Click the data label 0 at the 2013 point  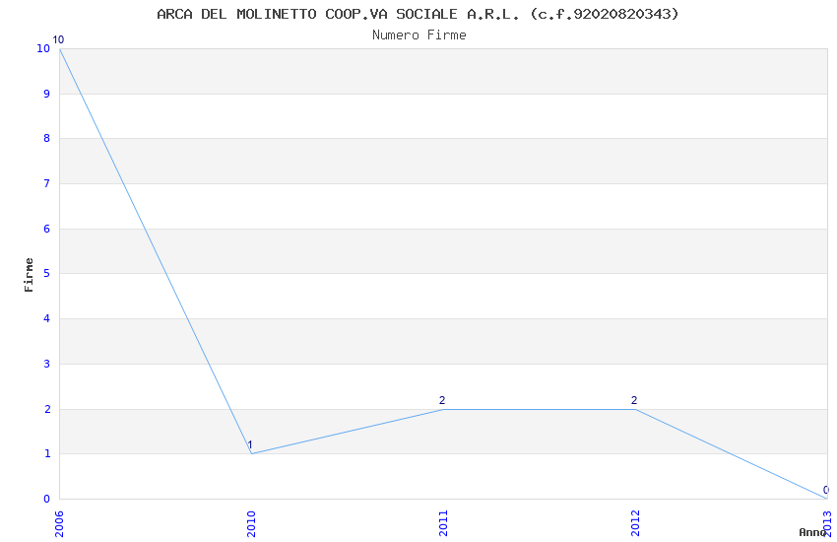click(x=826, y=490)
